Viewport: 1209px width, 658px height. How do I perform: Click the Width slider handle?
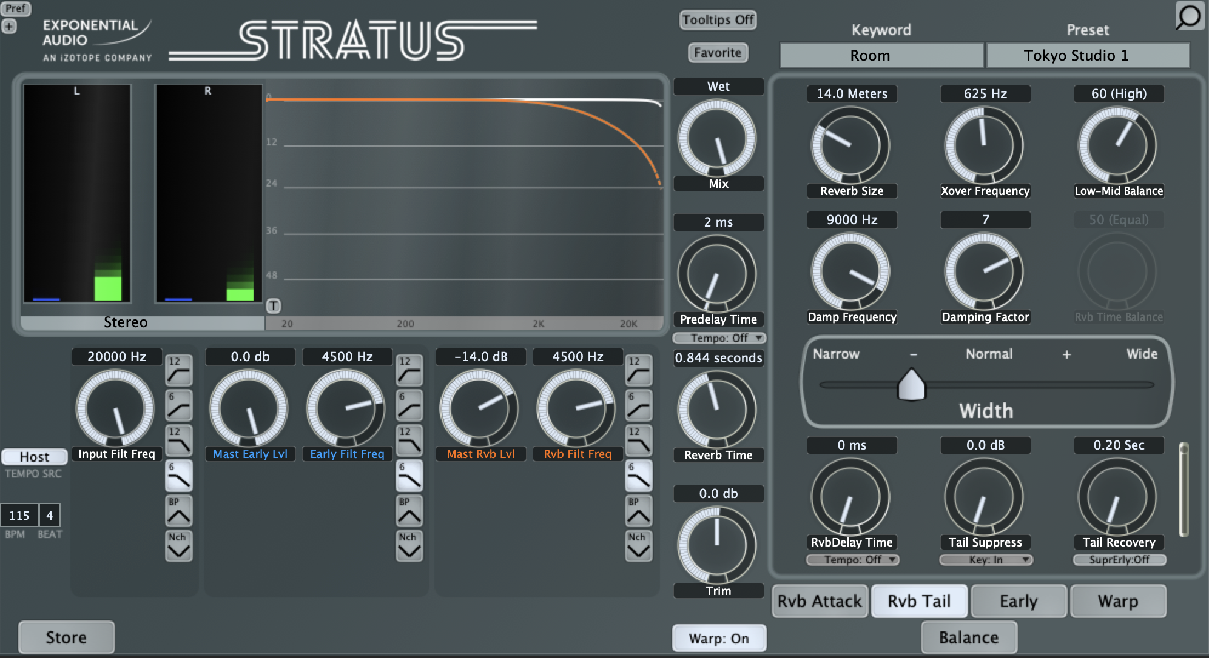(x=911, y=385)
